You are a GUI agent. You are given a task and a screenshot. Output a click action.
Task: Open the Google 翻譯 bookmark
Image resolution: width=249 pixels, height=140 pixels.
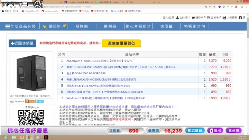point(117,11)
